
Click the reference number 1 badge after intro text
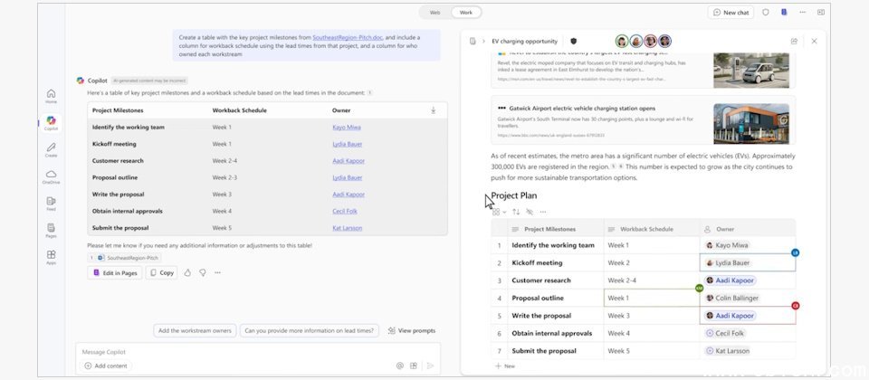click(369, 93)
